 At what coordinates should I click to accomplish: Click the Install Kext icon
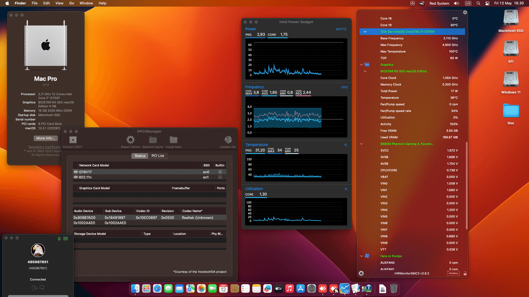[173, 140]
